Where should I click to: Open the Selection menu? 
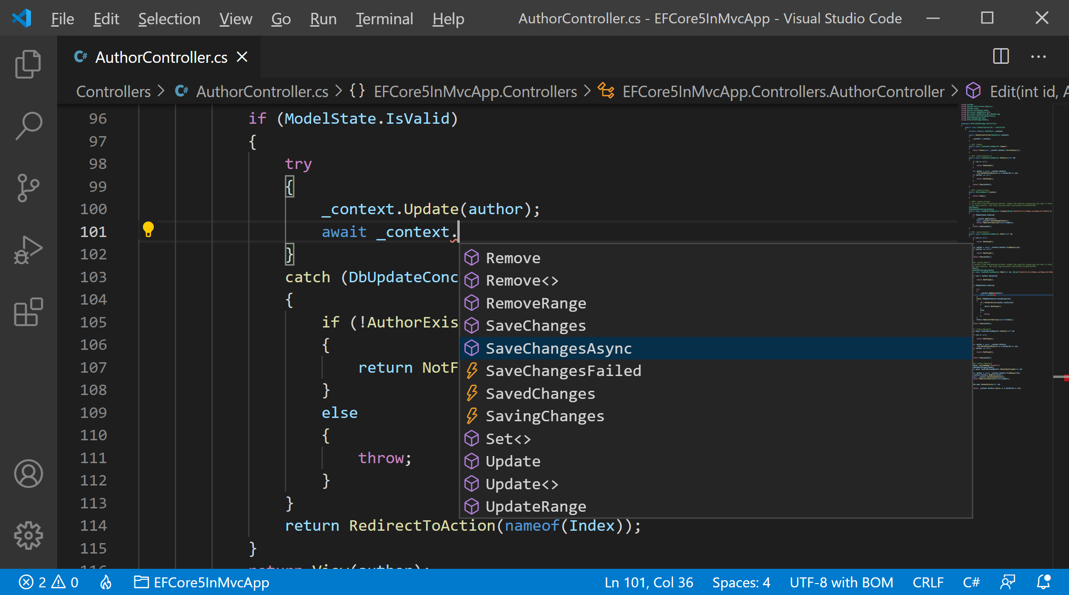(169, 19)
